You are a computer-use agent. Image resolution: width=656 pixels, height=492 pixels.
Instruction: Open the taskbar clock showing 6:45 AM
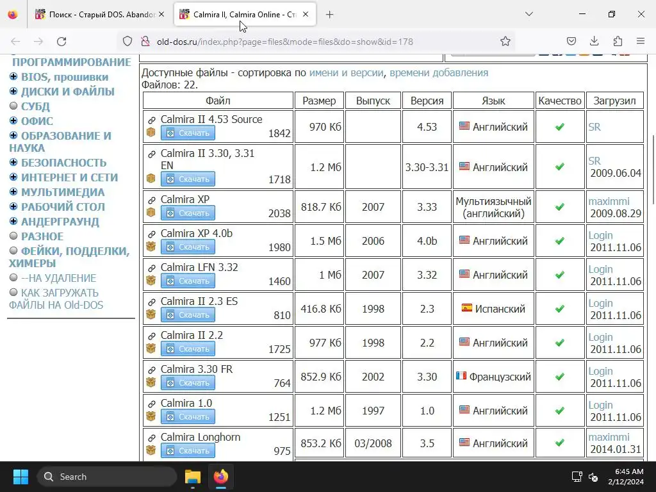626,477
